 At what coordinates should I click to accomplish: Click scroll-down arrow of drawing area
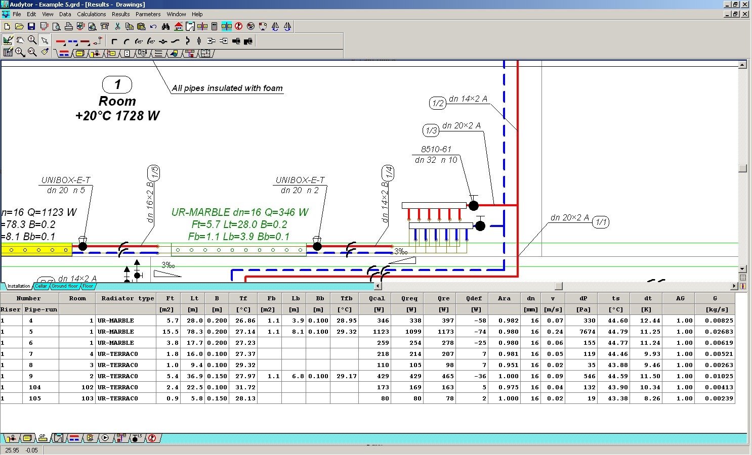(x=743, y=269)
